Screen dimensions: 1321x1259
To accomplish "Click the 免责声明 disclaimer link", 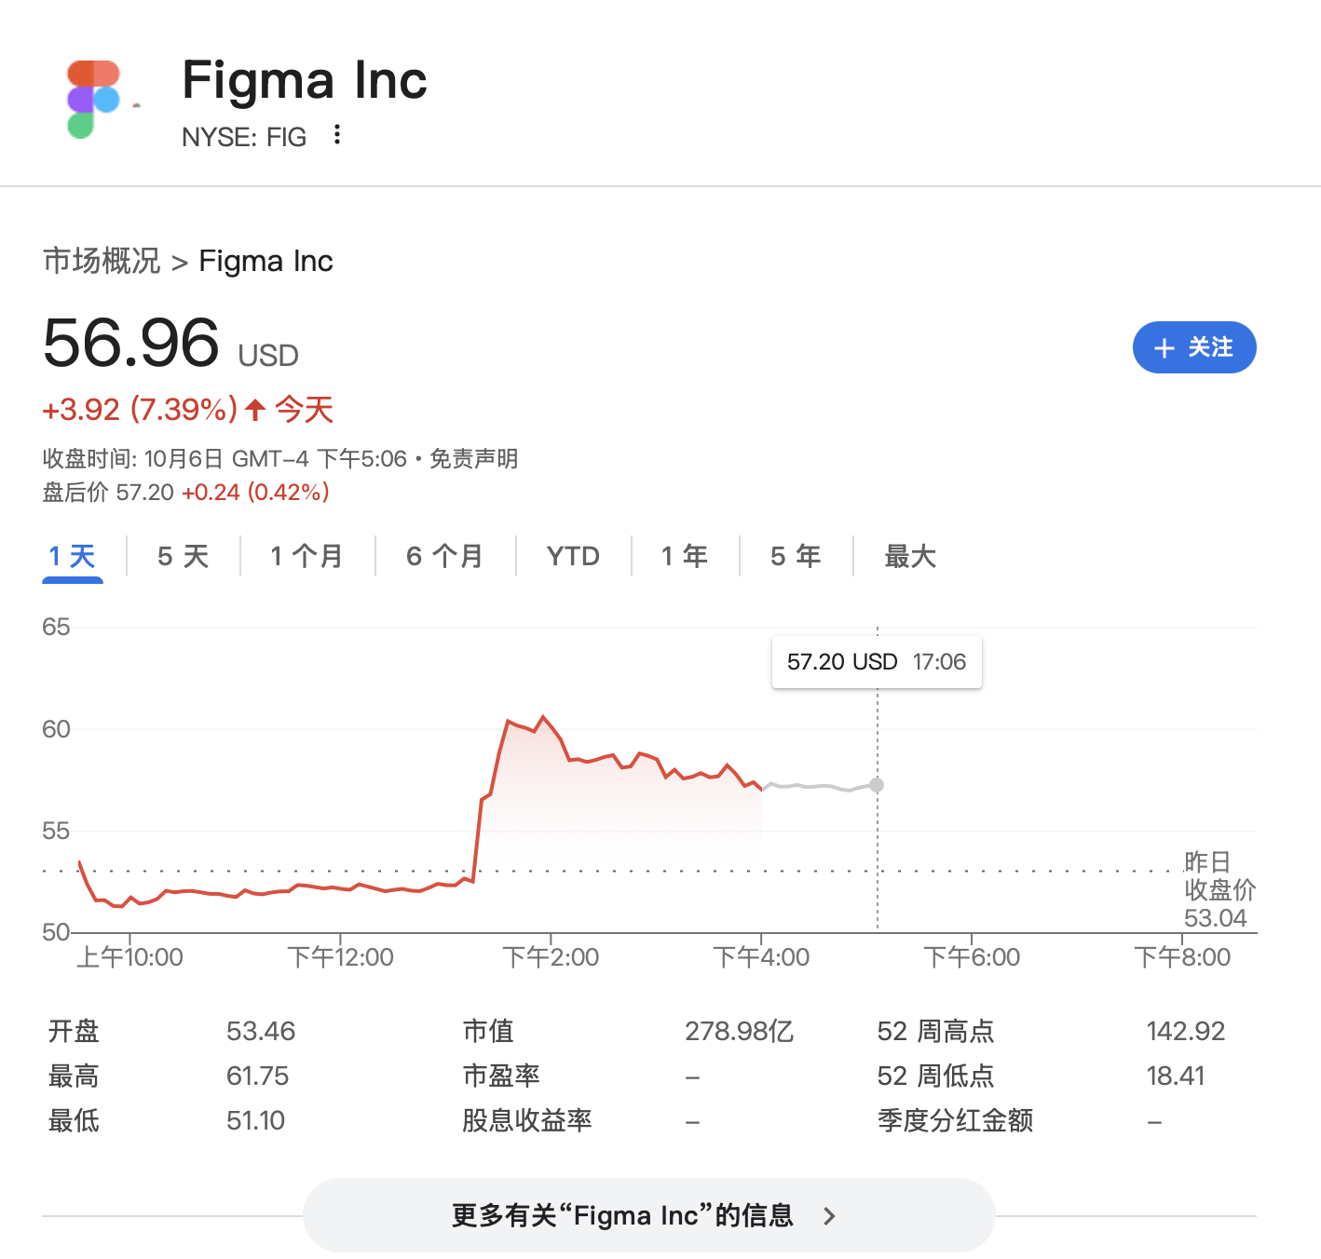I will click(476, 458).
